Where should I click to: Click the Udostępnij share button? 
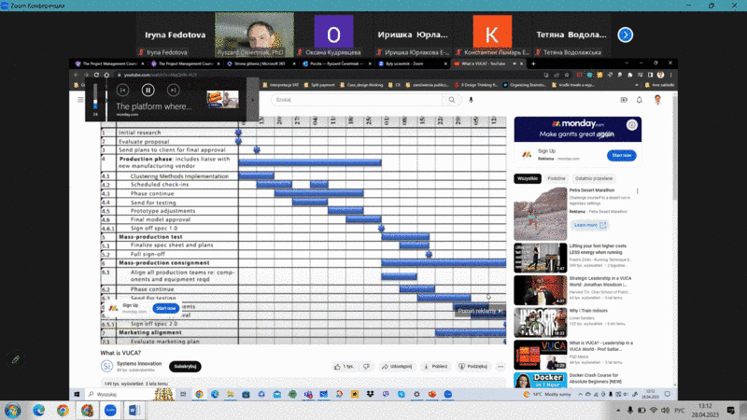tap(398, 367)
